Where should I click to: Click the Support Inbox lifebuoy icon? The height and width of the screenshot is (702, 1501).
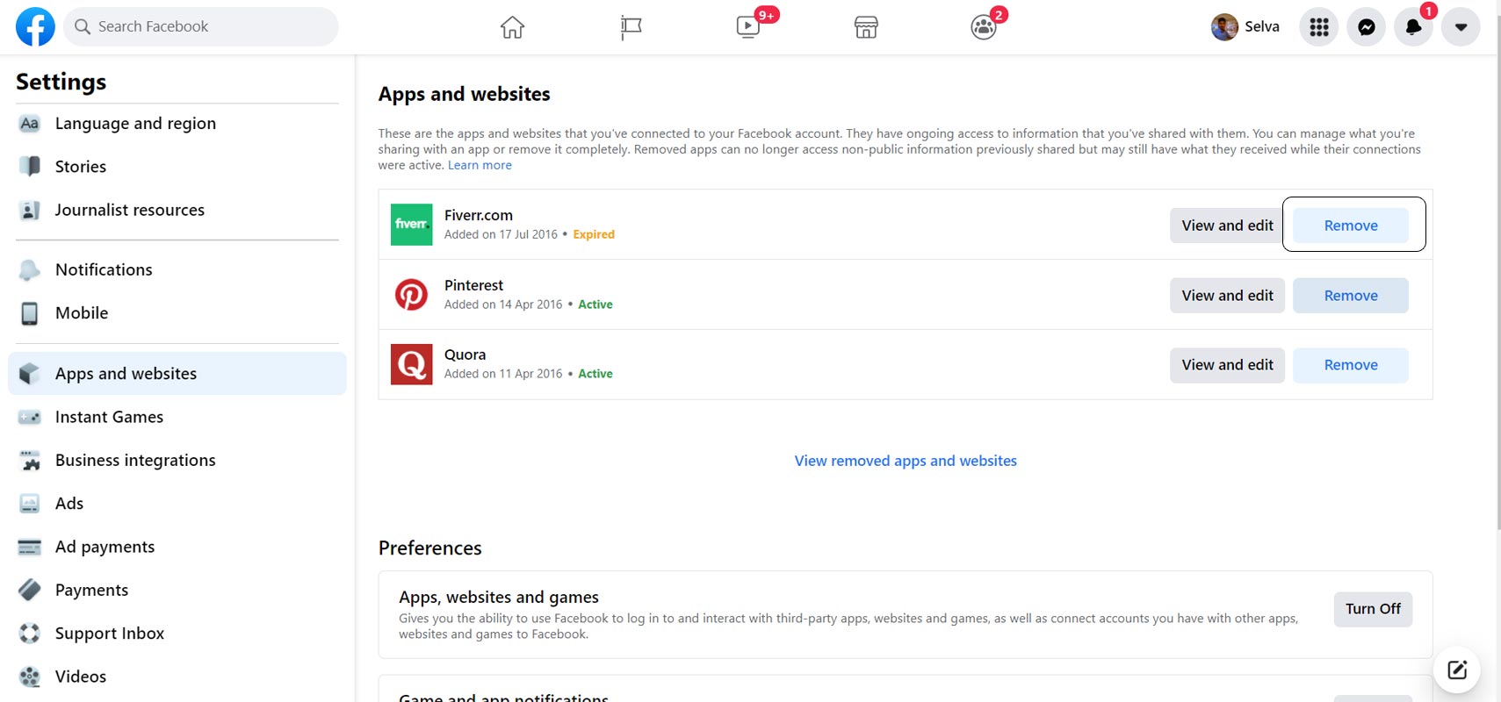30,634
